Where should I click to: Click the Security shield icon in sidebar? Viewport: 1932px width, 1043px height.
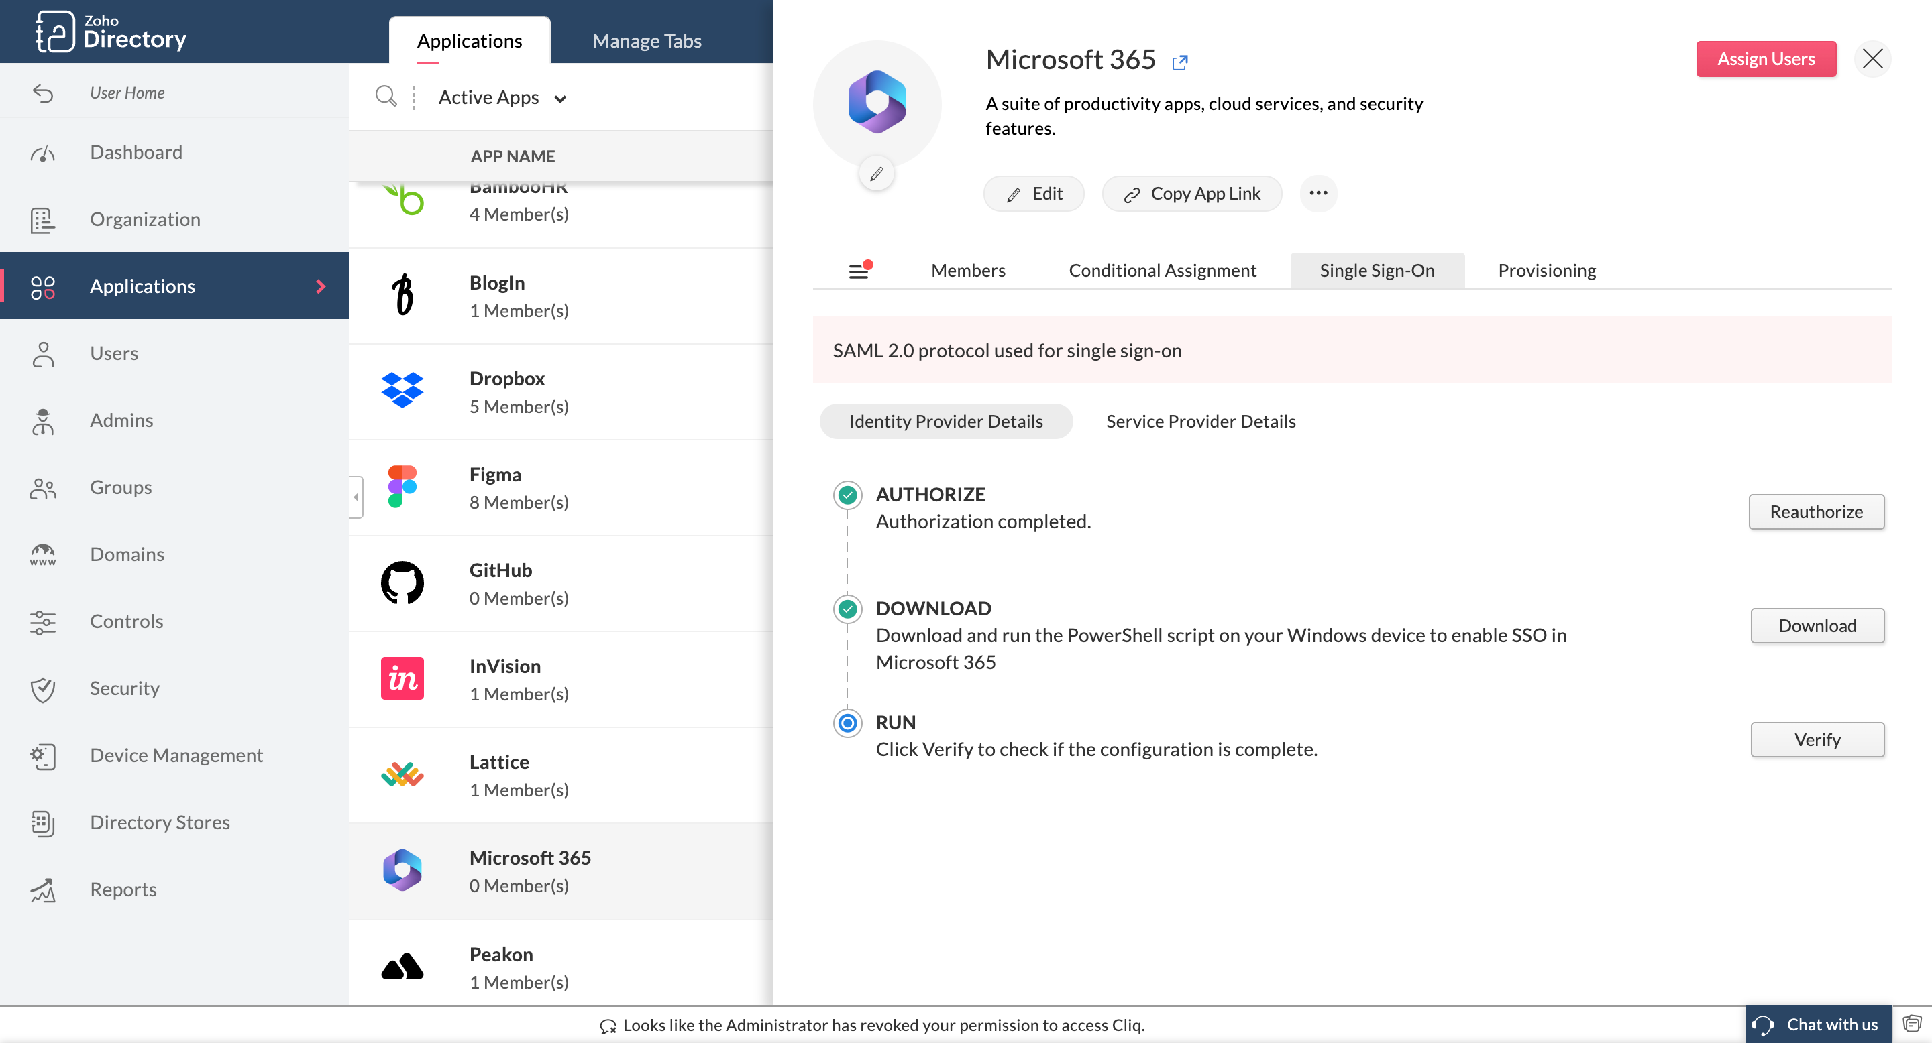[x=43, y=688]
